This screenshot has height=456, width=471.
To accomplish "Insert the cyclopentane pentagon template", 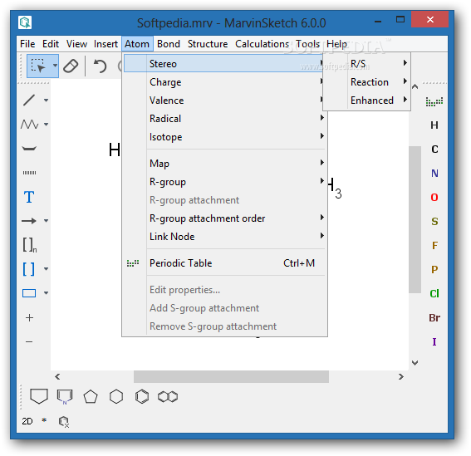I will click(x=91, y=397).
